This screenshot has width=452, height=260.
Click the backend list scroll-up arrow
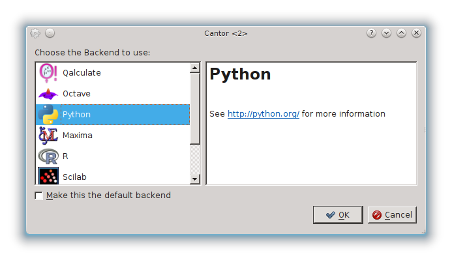click(x=195, y=68)
